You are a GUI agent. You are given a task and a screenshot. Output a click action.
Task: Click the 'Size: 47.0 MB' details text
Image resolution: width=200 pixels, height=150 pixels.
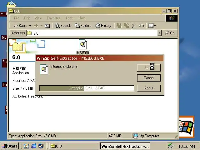(x=23, y=88)
